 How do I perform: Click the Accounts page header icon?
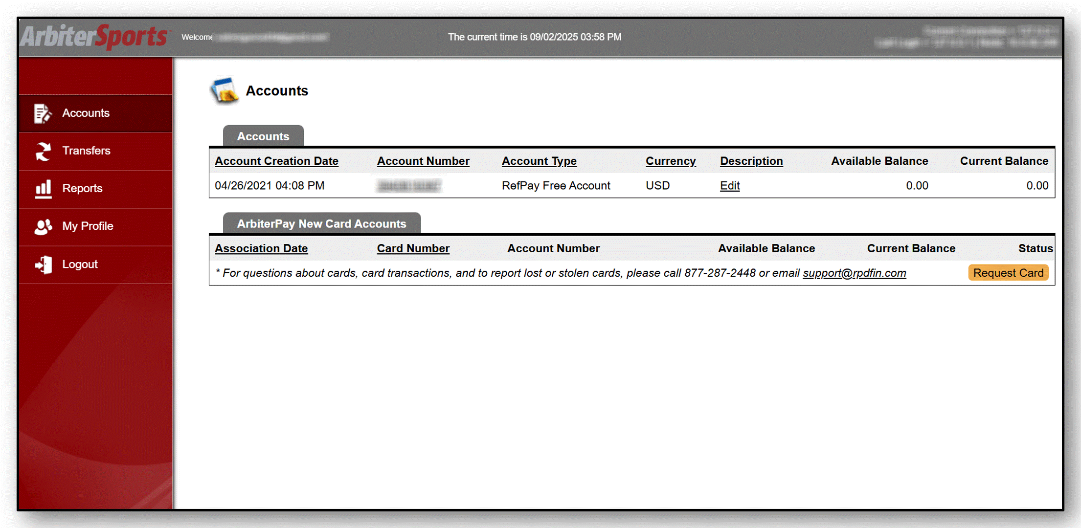224,90
